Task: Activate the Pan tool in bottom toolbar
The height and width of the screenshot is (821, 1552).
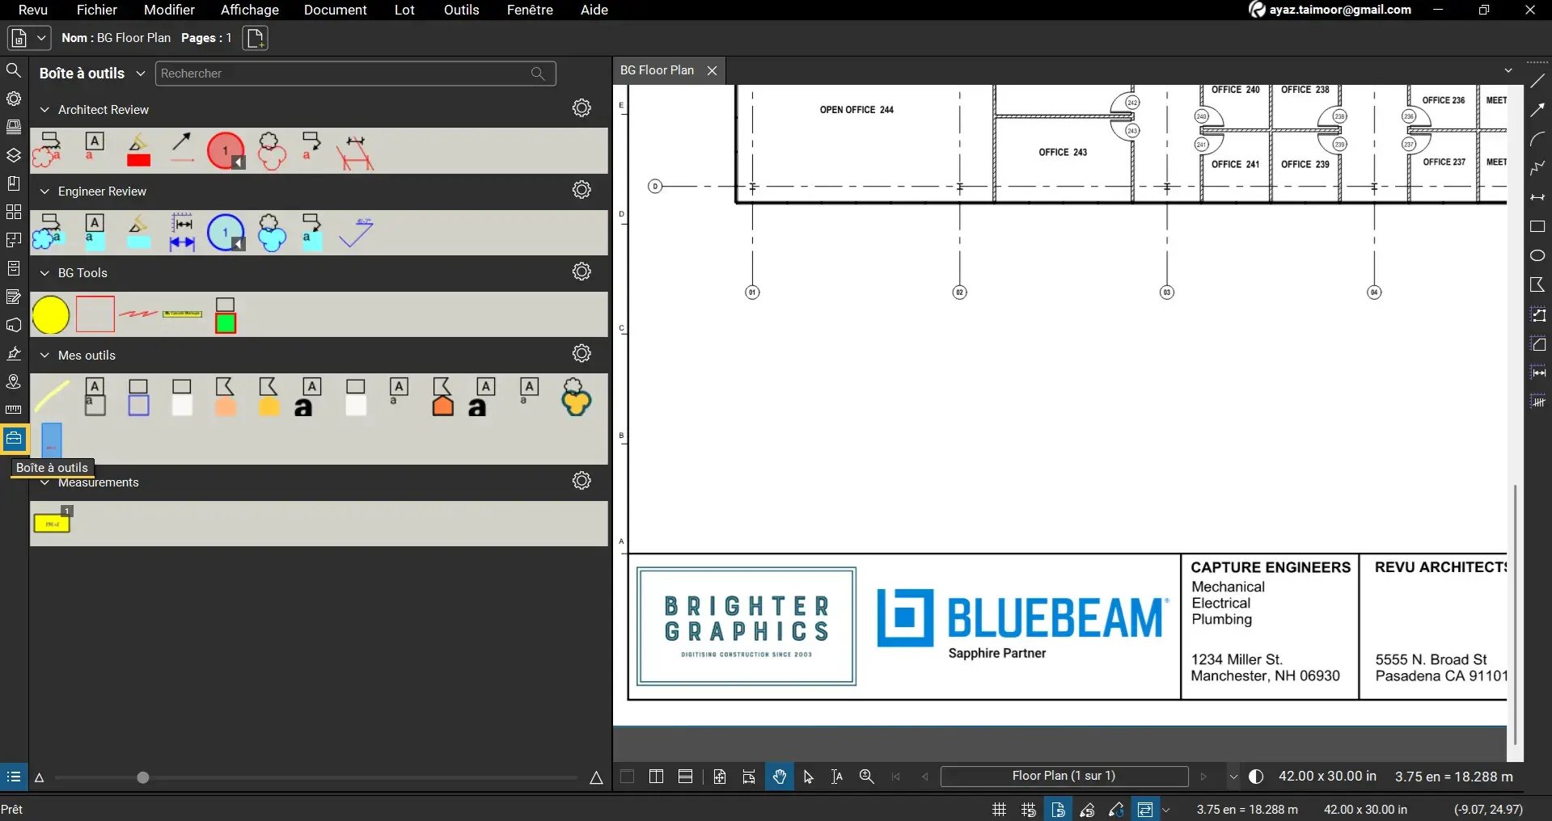Action: [x=778, y=777]
